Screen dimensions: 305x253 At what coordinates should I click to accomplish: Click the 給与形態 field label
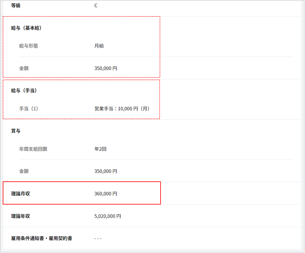29,46
